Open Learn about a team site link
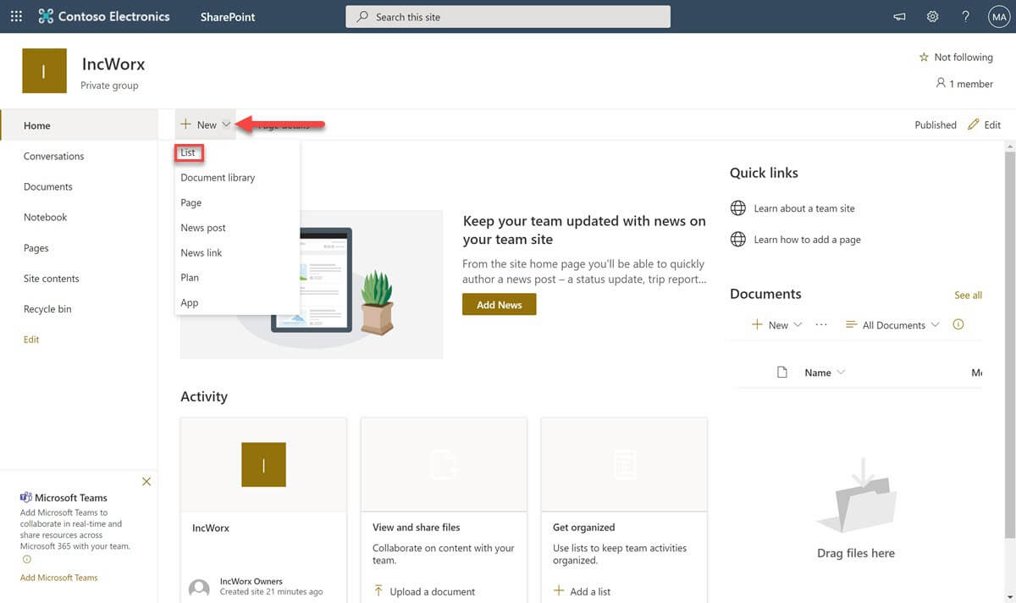This screenshot has width=1016, height=603. (x=804, y=208)
